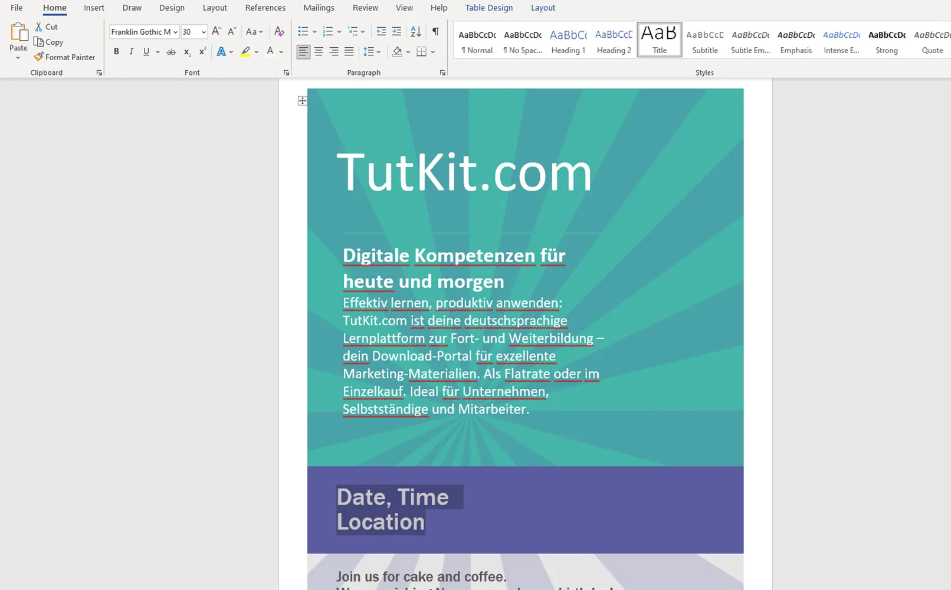Copy the selection to clipboard
951x590 pixels.
click(x=48, y=42)
